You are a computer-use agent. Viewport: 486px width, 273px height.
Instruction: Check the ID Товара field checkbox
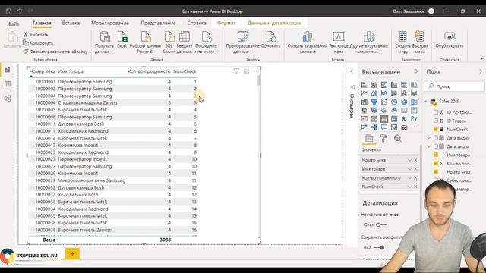pyautogui.click(x=436, y=121)
